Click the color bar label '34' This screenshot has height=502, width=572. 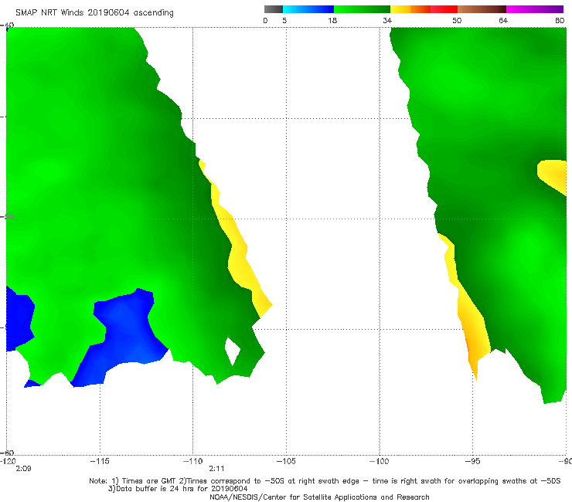[x=387, y=20]
